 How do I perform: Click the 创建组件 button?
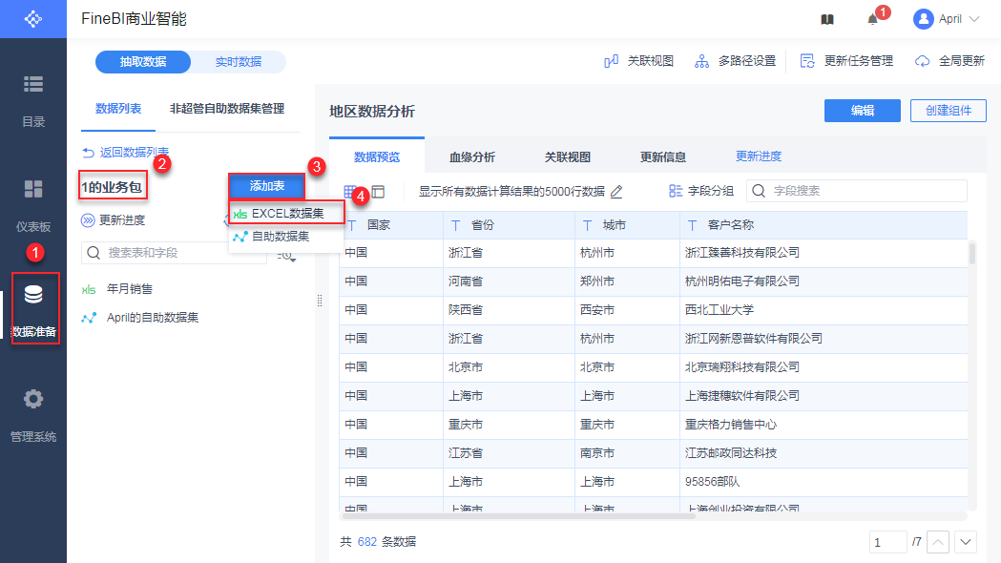[x=948, y=111]
